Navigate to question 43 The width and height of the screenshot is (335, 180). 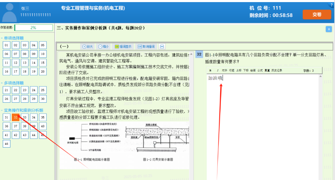tap(24, 135)
